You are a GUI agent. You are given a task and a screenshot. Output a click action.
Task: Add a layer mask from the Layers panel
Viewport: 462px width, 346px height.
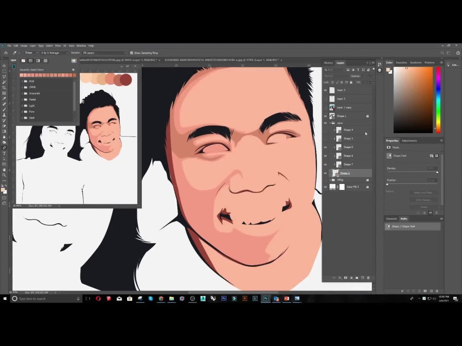tap(346, 278)
